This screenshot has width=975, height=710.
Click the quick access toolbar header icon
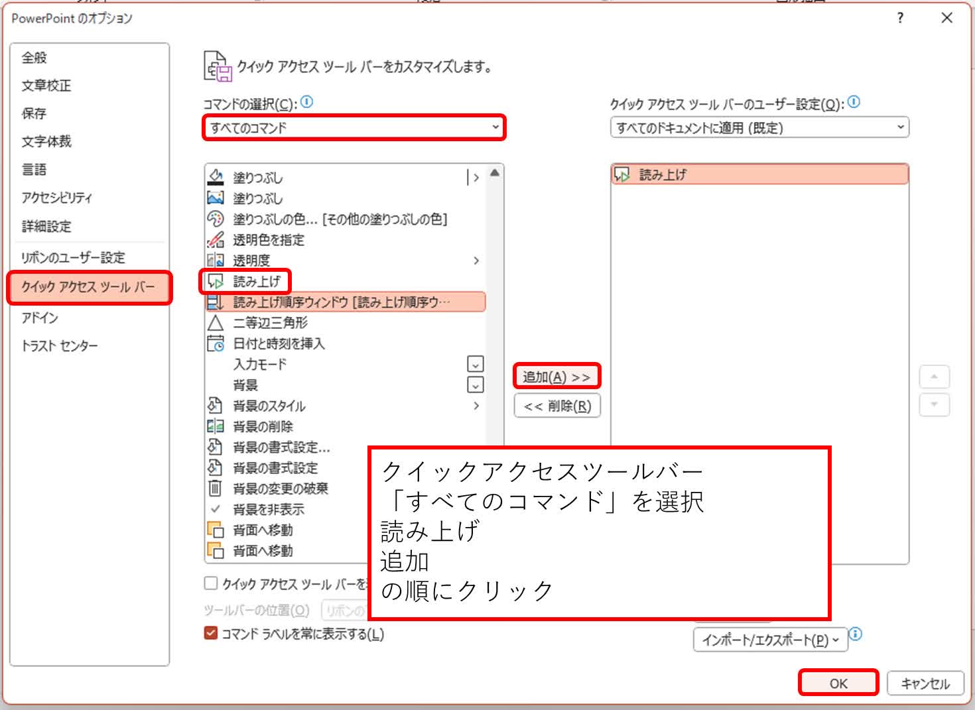218,66
